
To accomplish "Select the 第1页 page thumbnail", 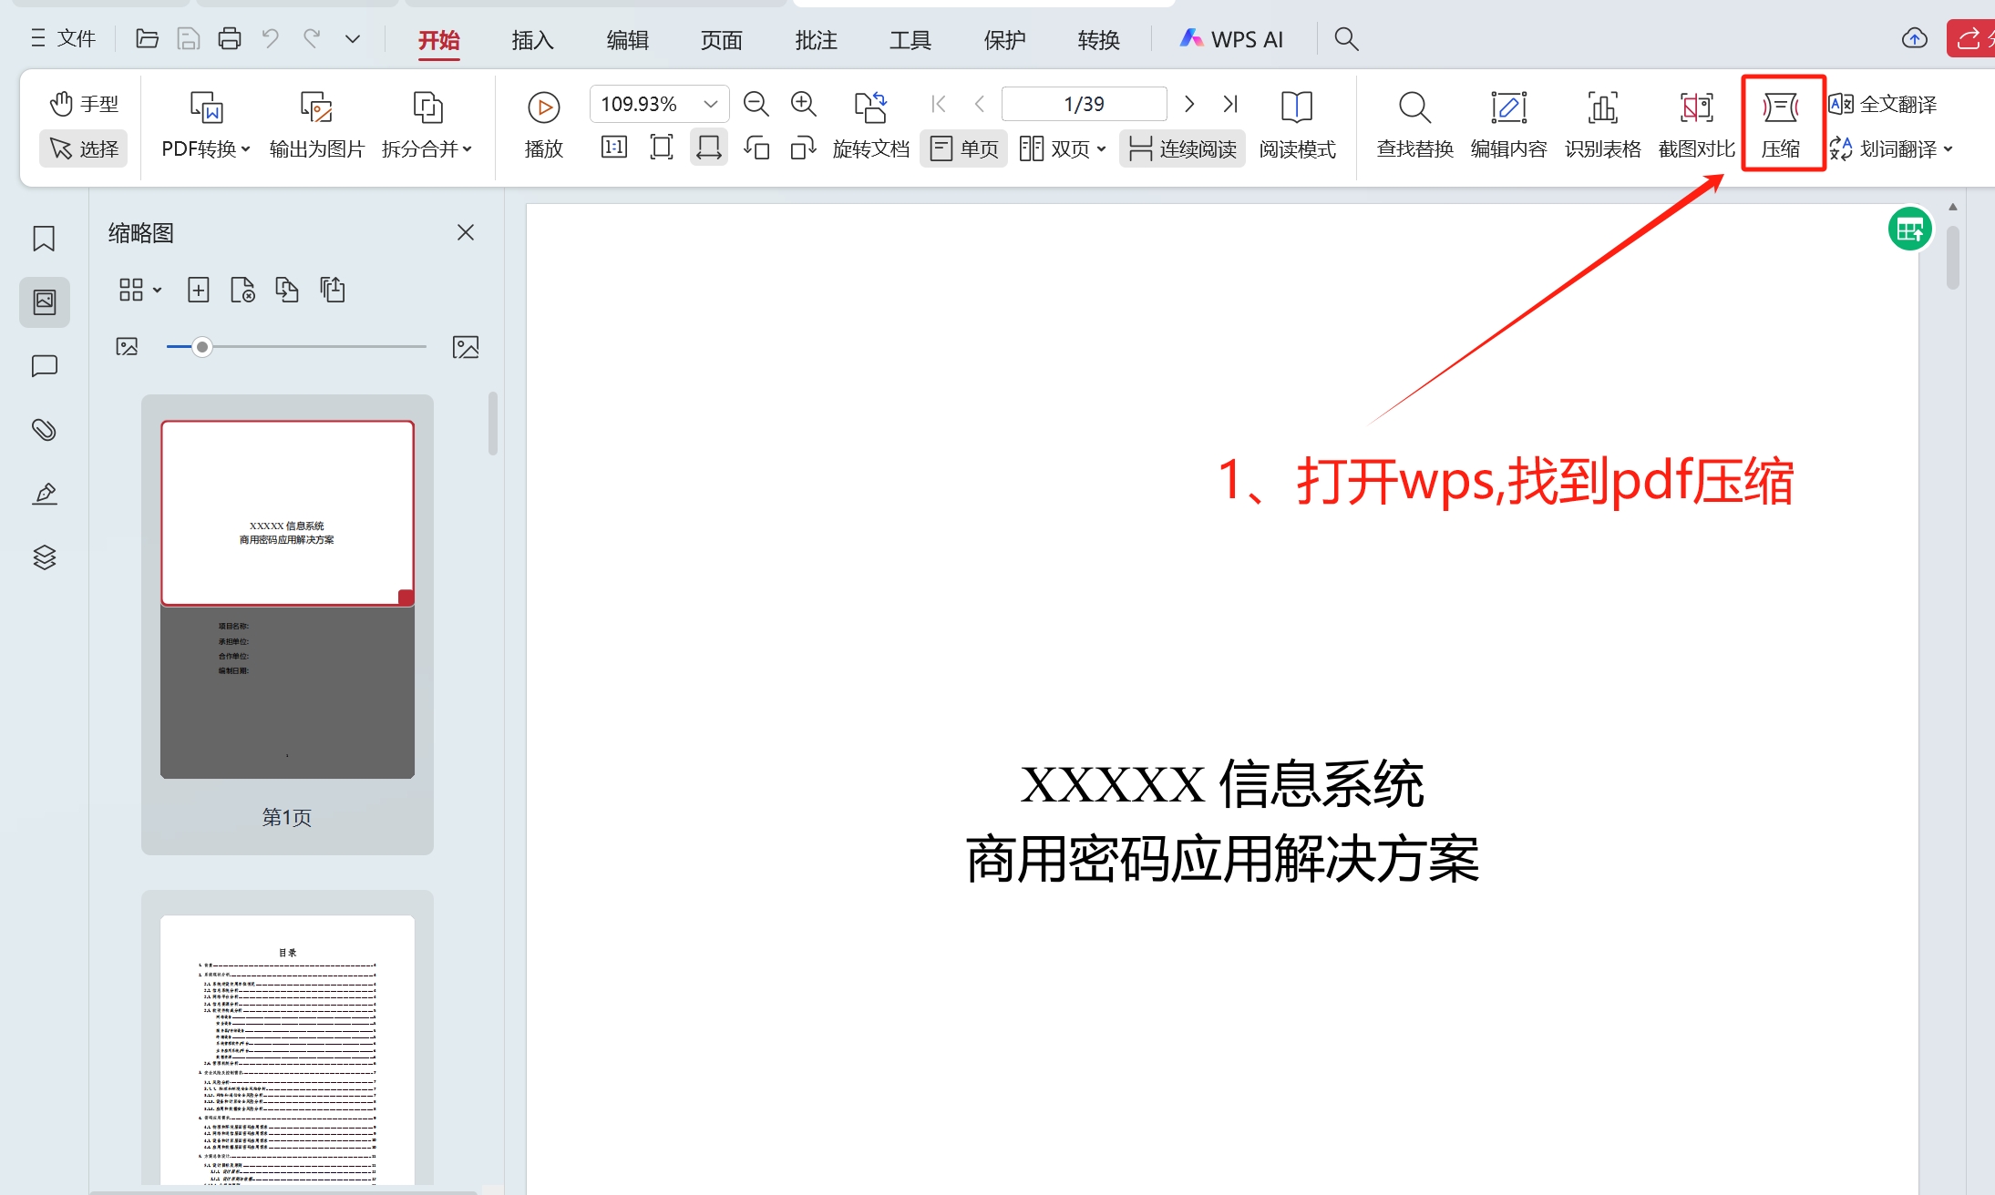I will [x=287, y=599].
